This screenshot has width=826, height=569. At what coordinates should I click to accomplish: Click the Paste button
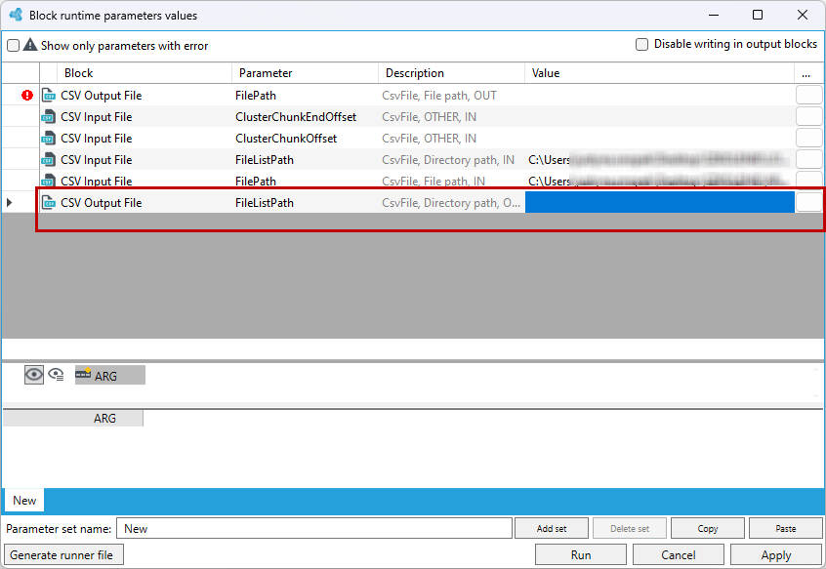(x=785, y=528)
